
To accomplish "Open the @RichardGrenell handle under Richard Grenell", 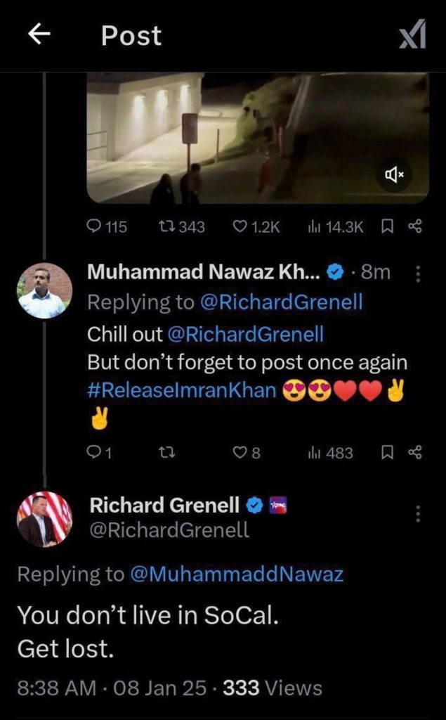I will point(169,530).
